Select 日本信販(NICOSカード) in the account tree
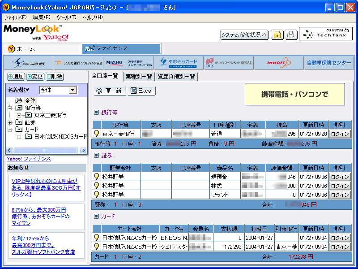 pyautogui.click(x=60, y=137)
